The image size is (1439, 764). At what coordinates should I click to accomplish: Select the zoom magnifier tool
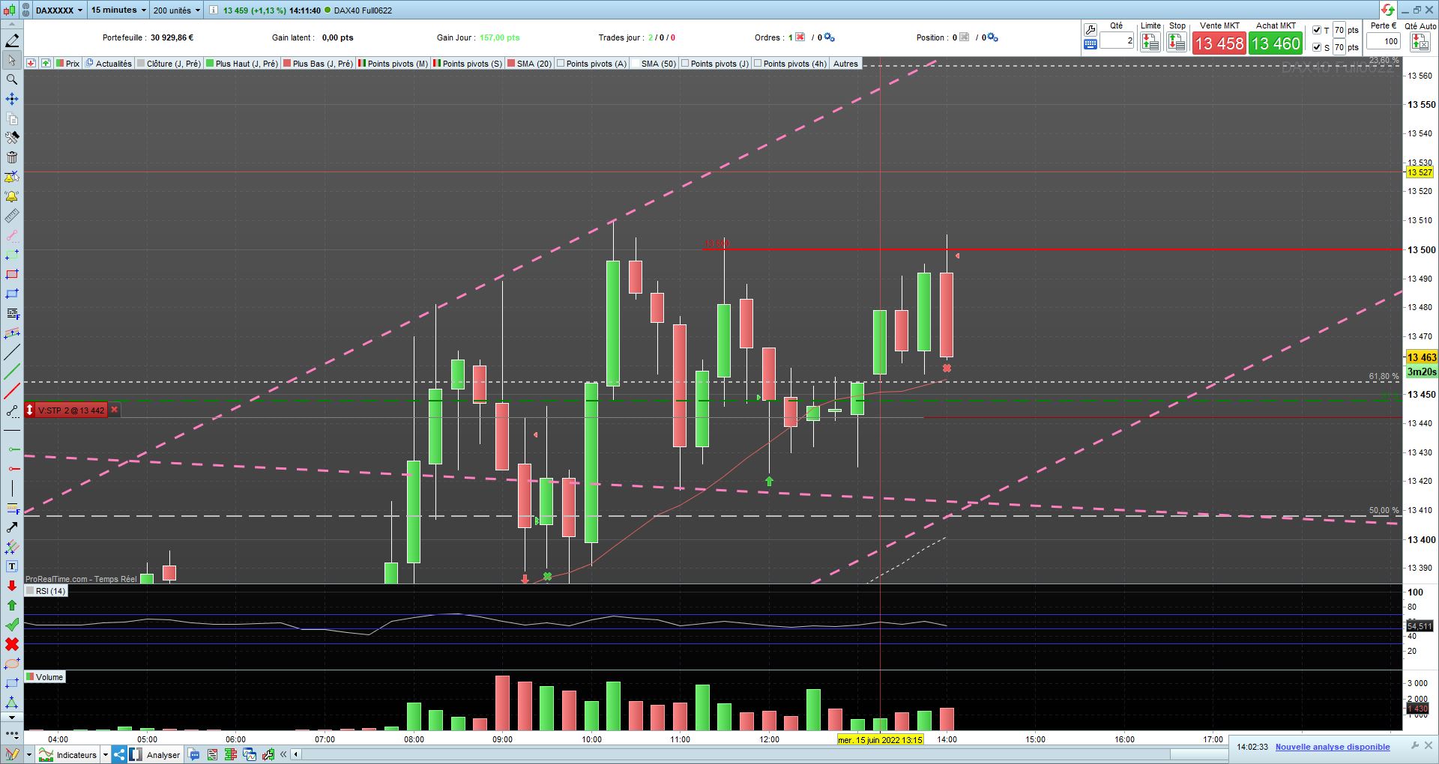(12, 79)
